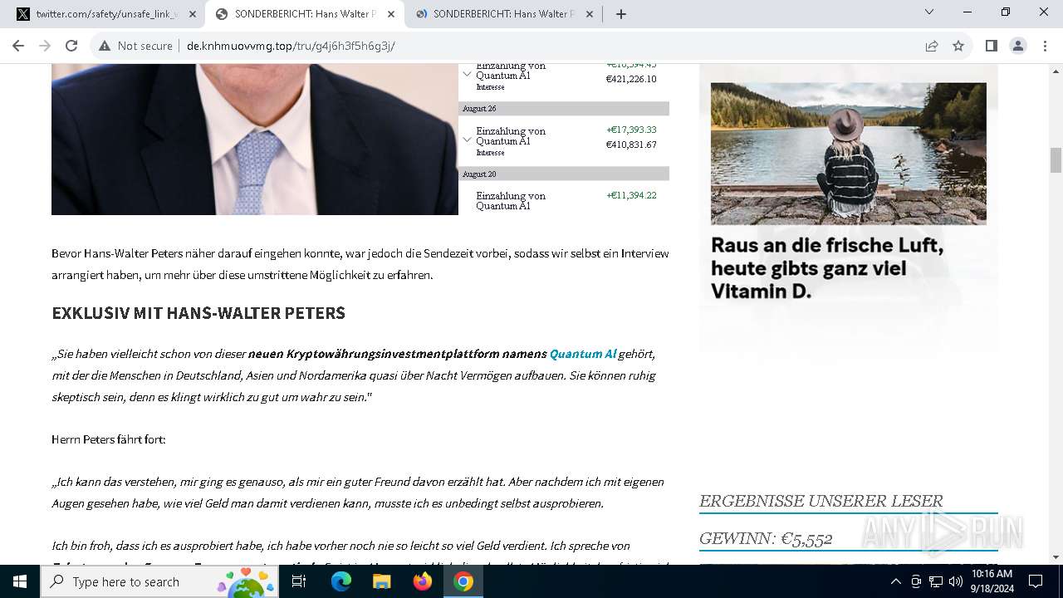
Task: Select the EXKLUSIV MIT HANS-WALTER PETERS heading
Action: (x=198, y=313)
